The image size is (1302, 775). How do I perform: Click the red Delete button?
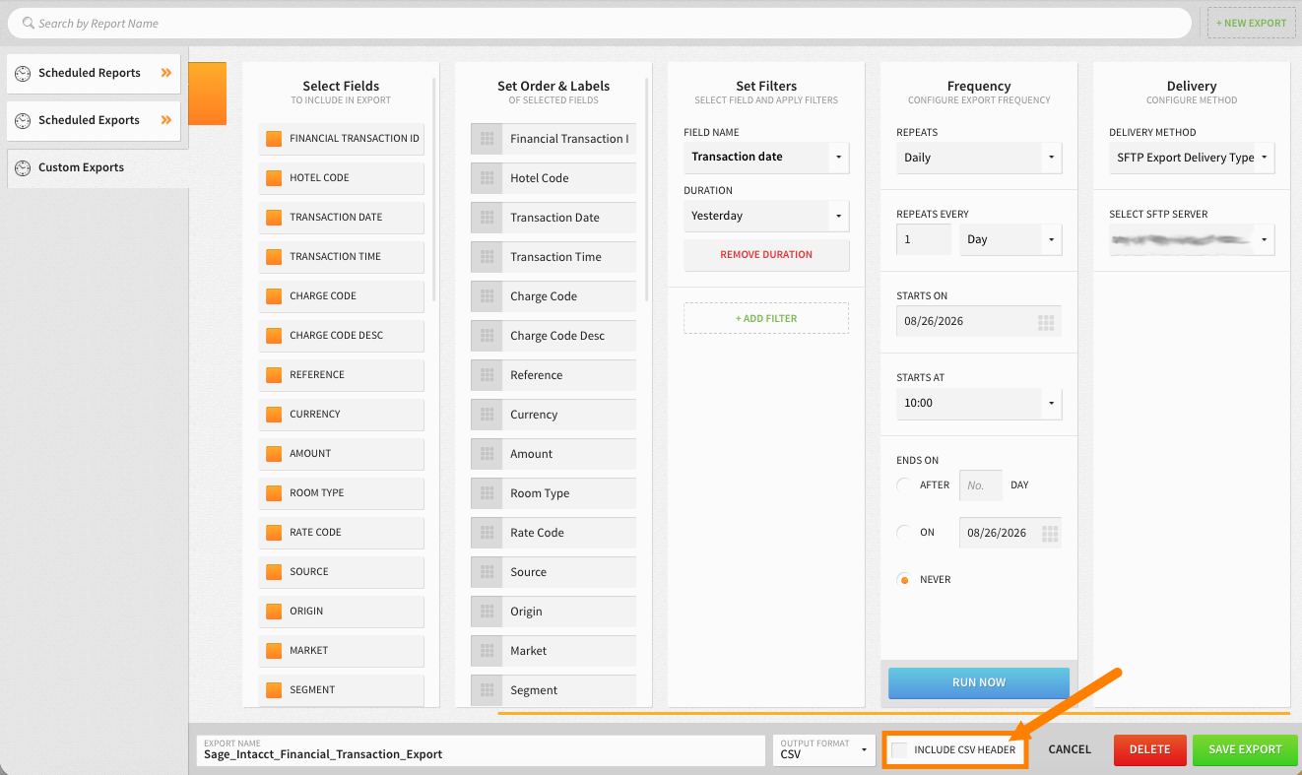pos(1149,749)
